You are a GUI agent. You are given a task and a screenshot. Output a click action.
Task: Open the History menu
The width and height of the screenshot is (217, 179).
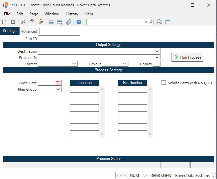(x=72, y=14)
